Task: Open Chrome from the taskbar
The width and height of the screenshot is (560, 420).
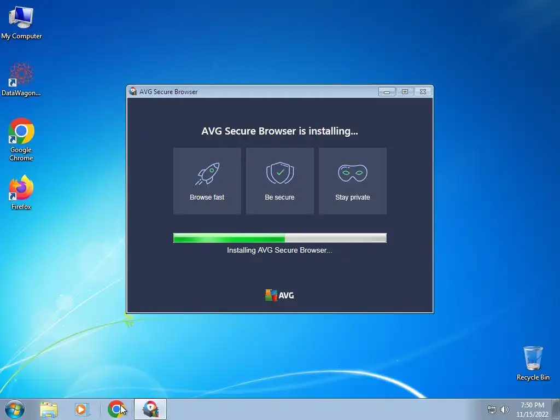Action: coord(116,409)
